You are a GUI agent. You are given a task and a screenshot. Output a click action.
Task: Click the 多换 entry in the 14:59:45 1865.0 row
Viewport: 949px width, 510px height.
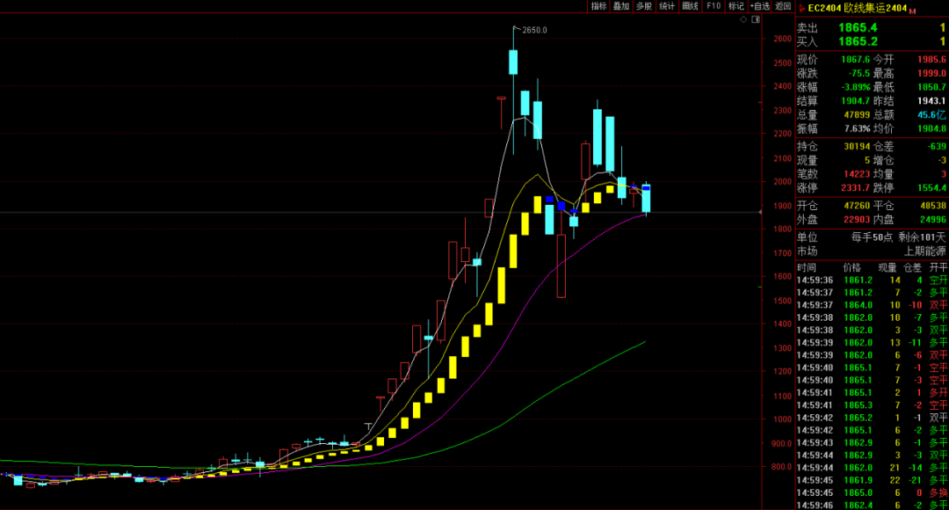(938, 493)
